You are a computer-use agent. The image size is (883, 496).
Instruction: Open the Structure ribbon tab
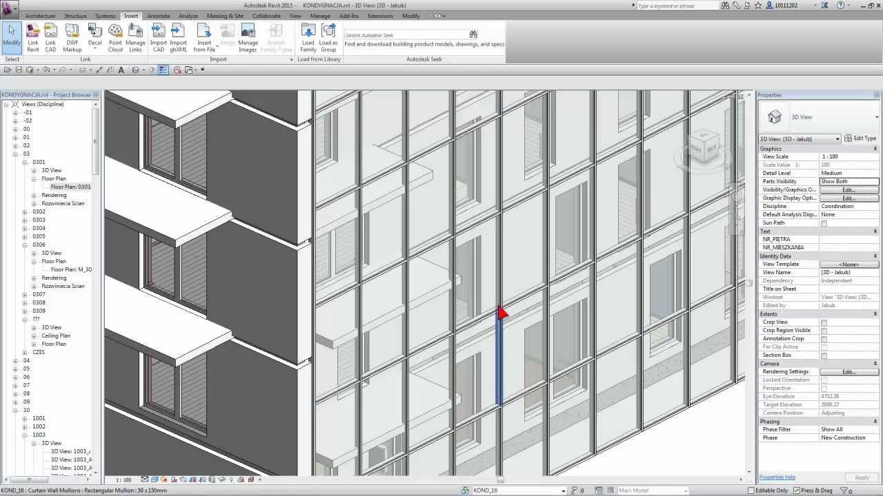pos(75,16)
